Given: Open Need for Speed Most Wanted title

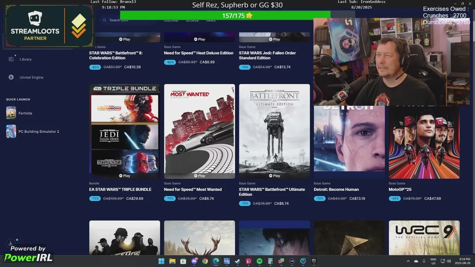Looking at the screenshot, I should point(193,189).
